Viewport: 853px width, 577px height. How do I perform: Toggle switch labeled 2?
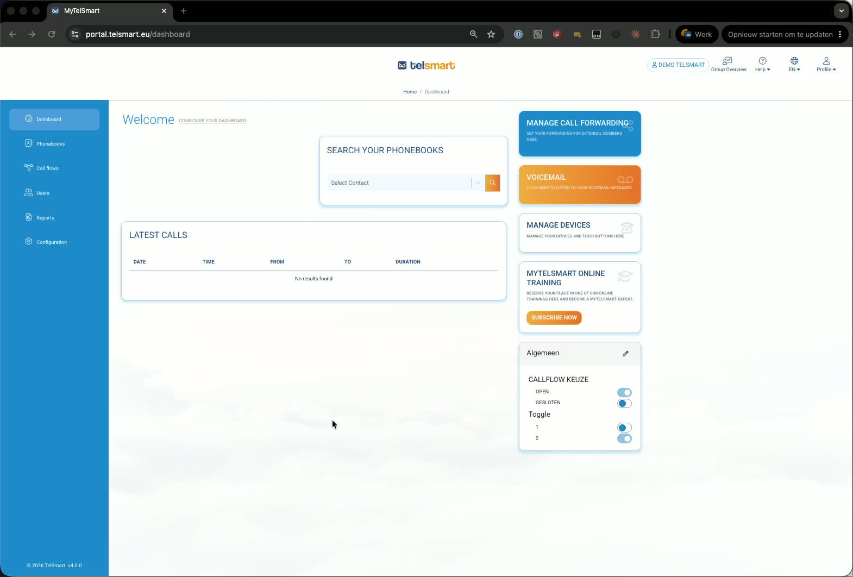[x=624, y=438]
